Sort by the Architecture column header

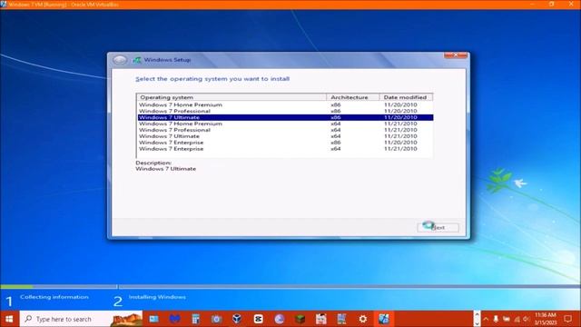pyautogui.click(x=353, y=97)
